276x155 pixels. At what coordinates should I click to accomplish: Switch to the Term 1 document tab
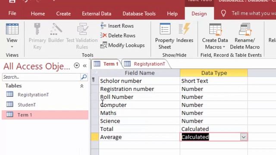point(106,64)
